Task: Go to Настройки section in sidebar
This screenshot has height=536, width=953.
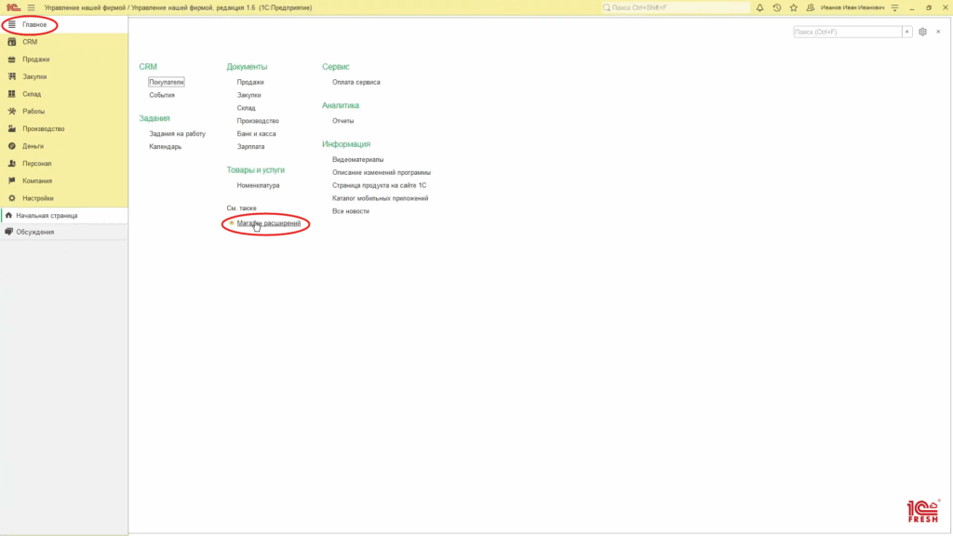Action: point(38,198)
